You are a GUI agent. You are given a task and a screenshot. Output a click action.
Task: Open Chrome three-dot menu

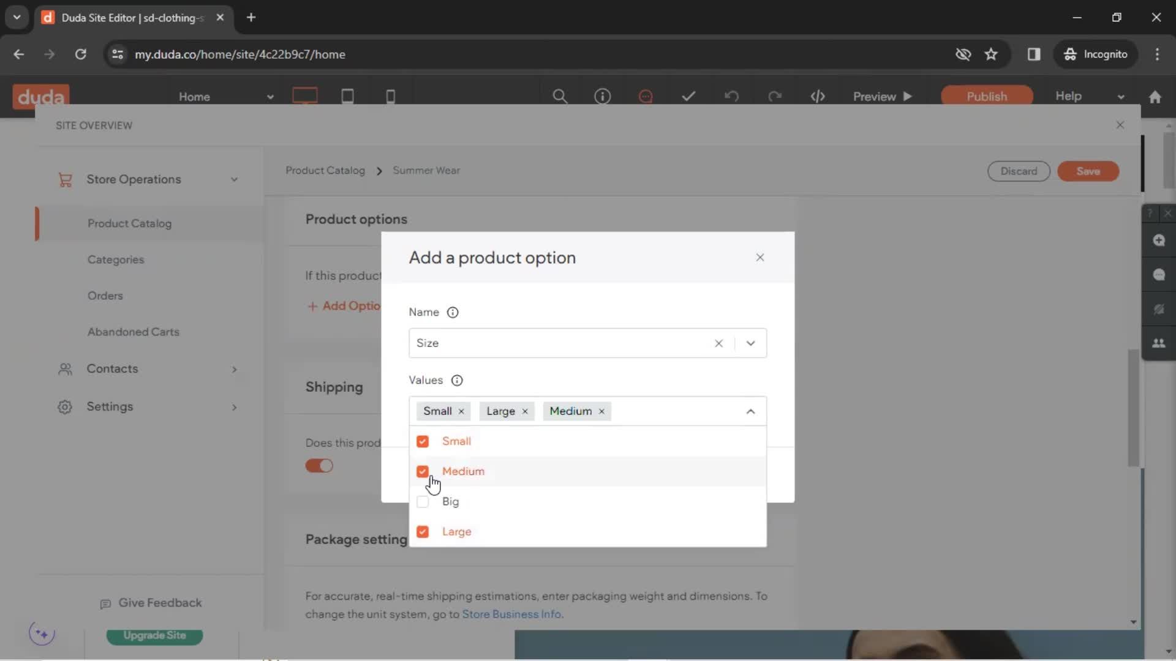(1157, 54)
